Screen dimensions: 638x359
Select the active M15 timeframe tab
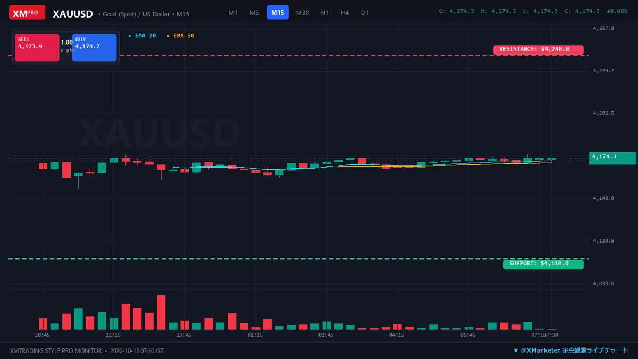[278, 12]
